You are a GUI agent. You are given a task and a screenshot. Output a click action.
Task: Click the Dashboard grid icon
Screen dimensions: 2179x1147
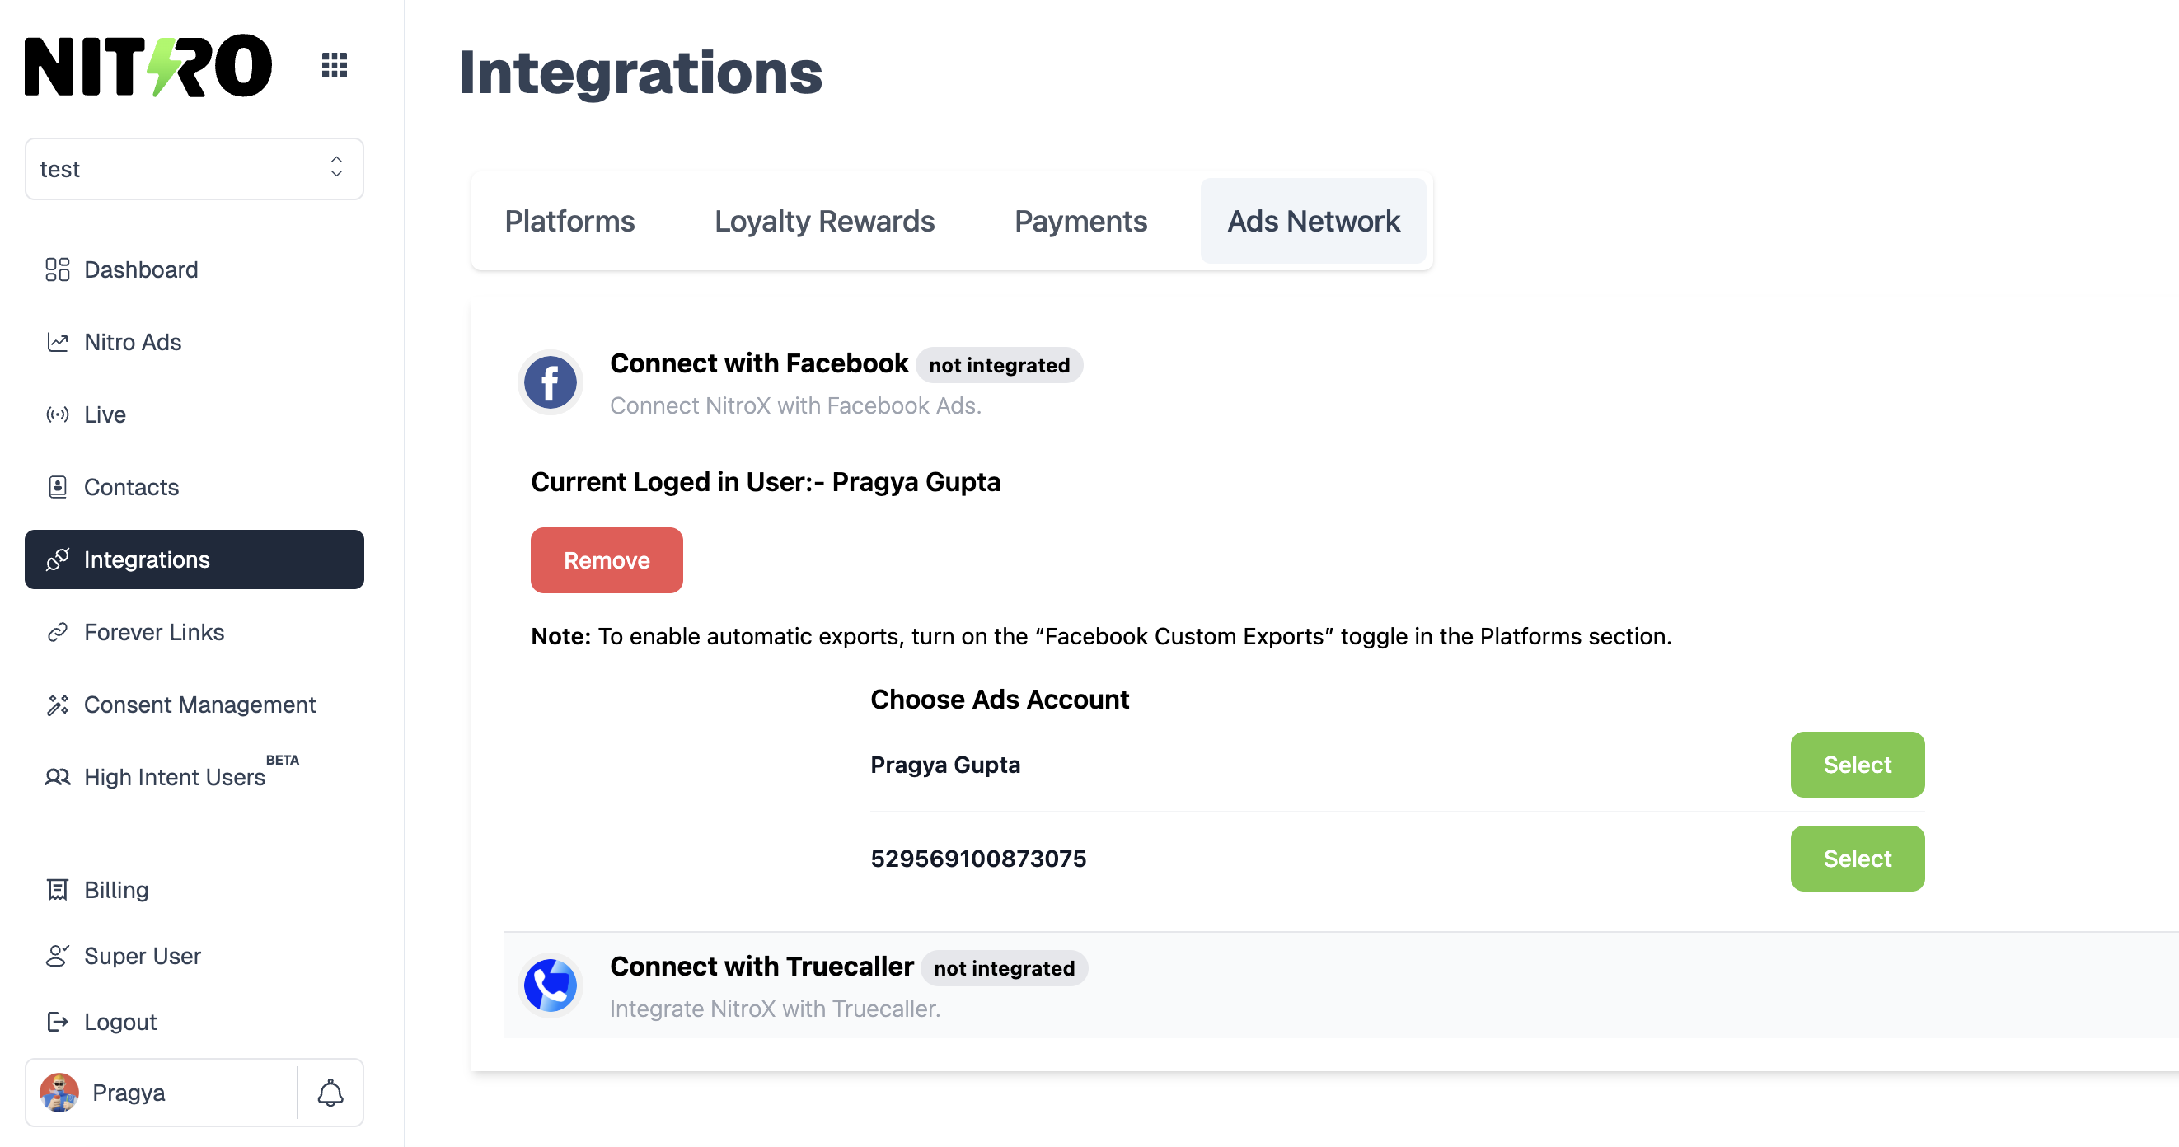click(x=58, y=269)
